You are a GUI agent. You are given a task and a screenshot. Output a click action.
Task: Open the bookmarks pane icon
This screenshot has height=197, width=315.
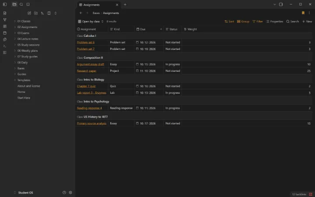(x=28, y=4)
